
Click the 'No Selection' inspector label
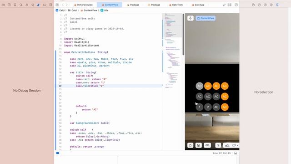tap(264, 92)
